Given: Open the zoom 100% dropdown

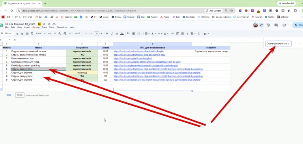Looking at the screenshot, I should (x=40, y=33).
